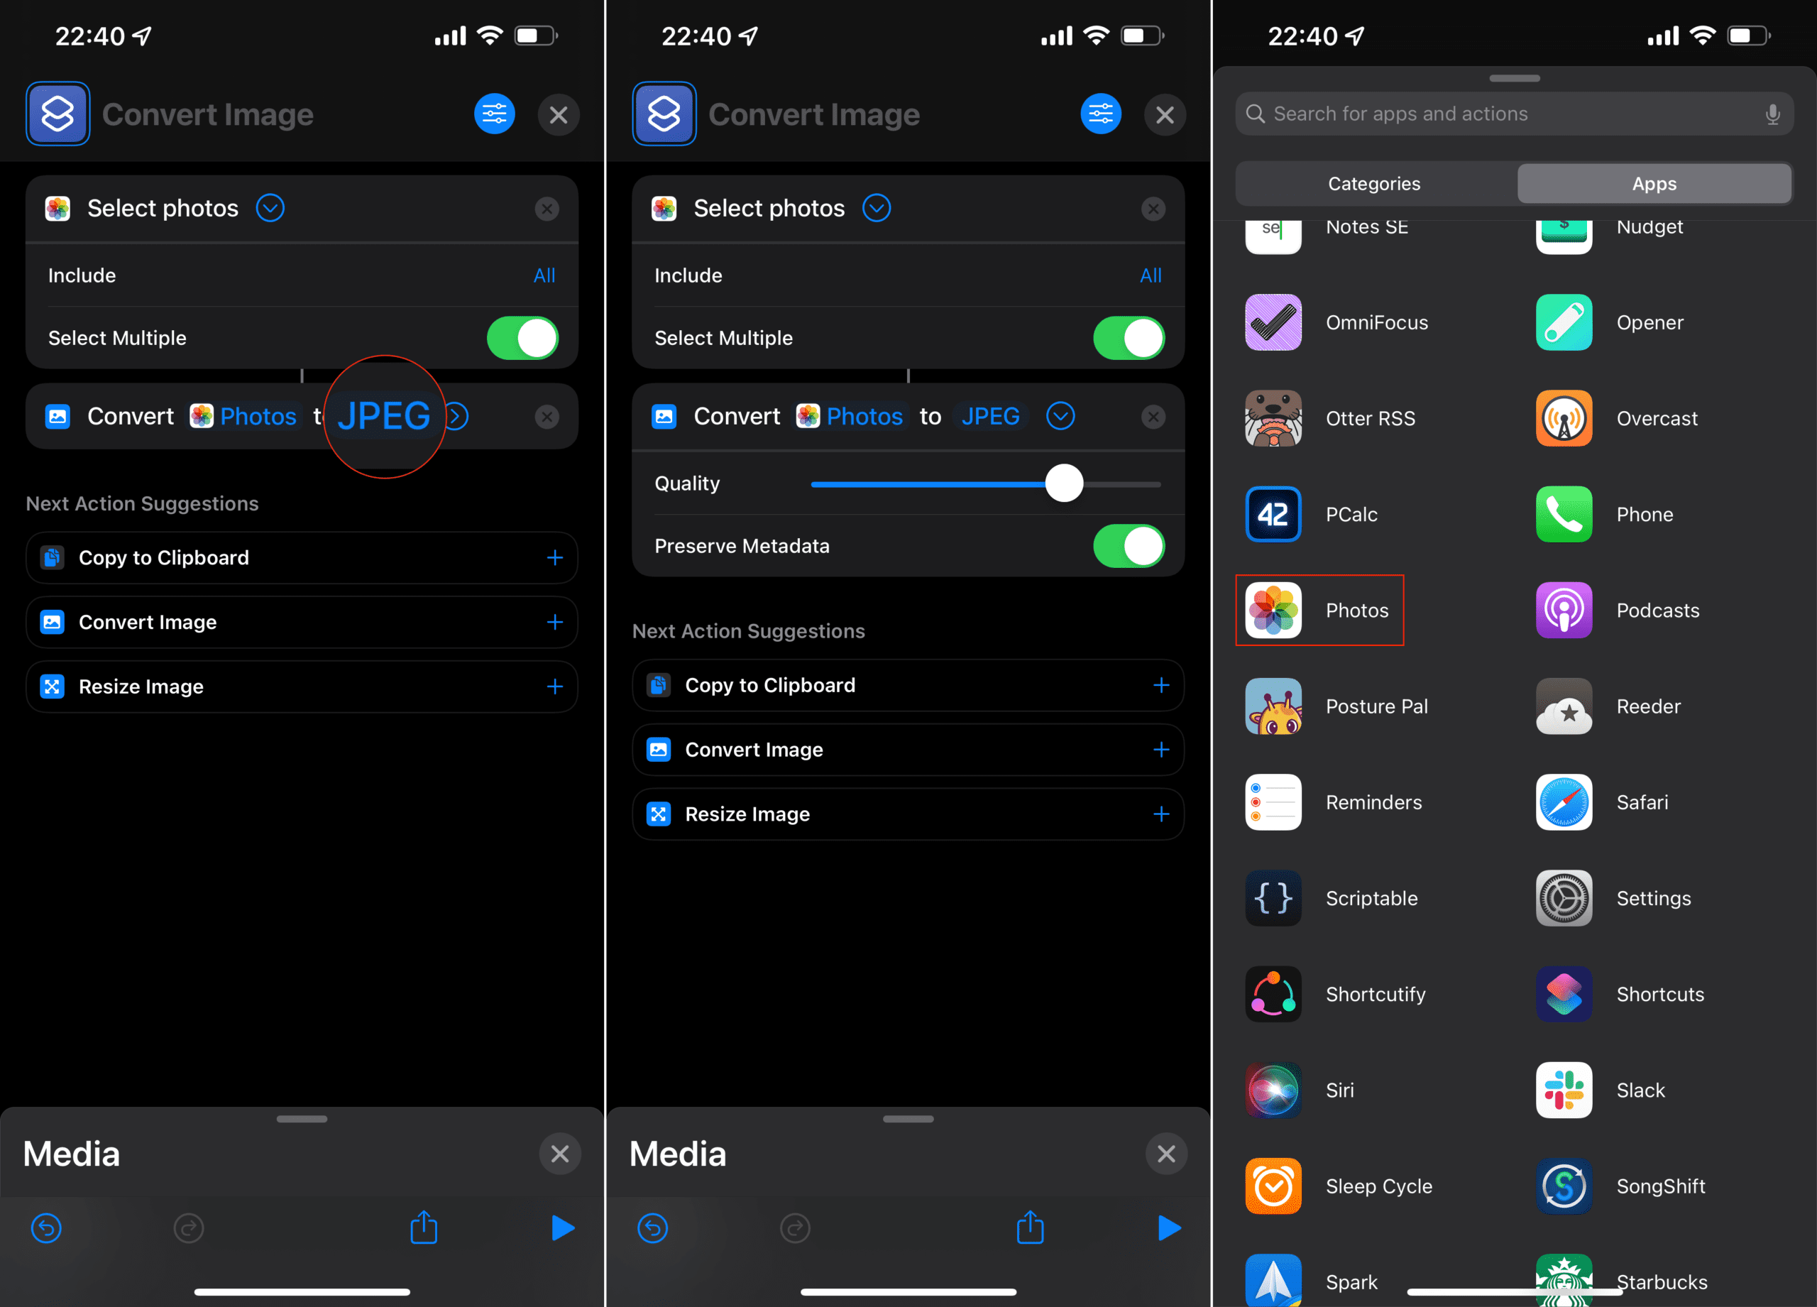The width and height of the screenshot is (1817, 1307).
Task: Open the Photos app in the apps list
Action: [1319, 610]
